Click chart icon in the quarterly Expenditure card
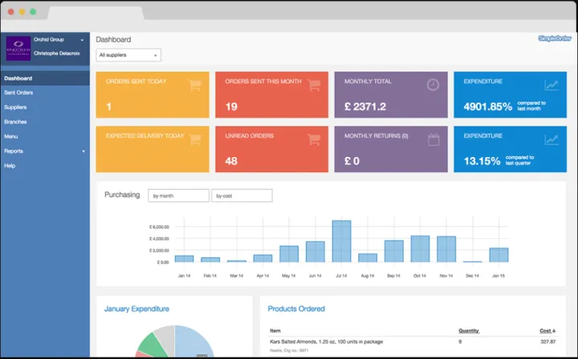Screen dimensions: 578x359 pyautogui.click(x=552, y=139)
